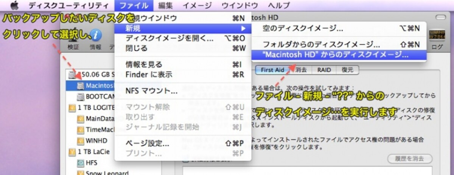454x175 pixels.
Task: Open ページ設定… from File menu
Action: 183,144
